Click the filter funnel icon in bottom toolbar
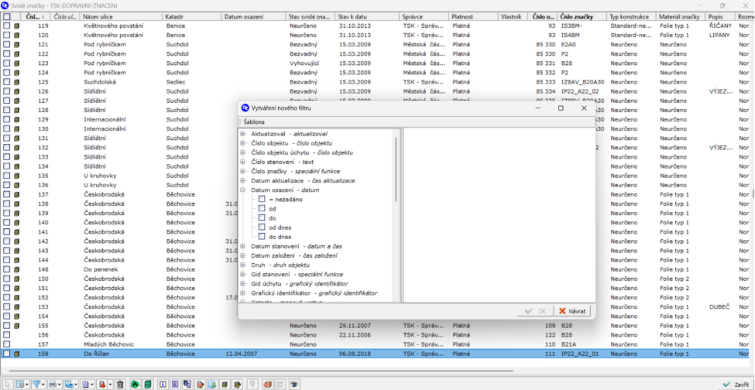755x390 pixels. (36, 384)
